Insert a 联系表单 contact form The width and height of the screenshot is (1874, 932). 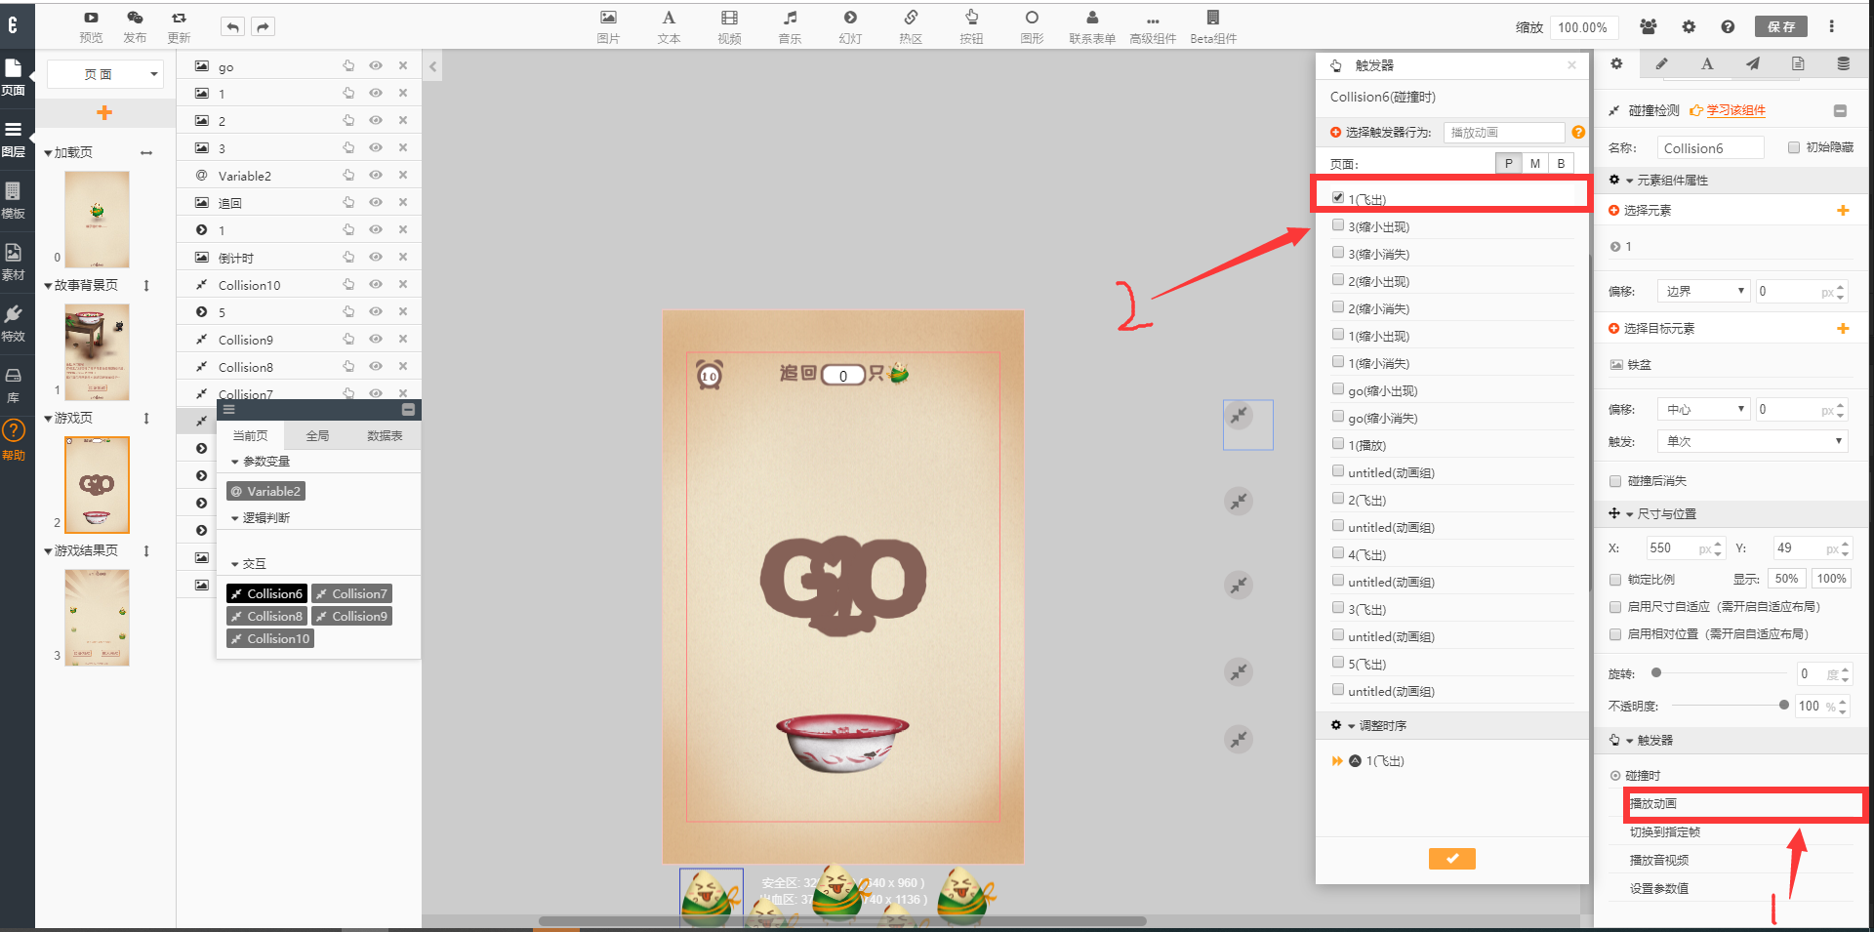click(1092, 26)
